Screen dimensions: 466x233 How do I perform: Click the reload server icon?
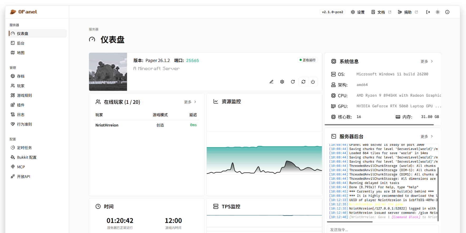click(x=293, y=82)
